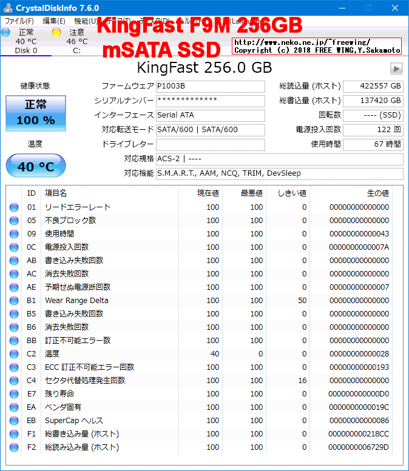Click total host writes value 137420 GB
Viewport: 409px width, 471px height.
tap(373, 101)
